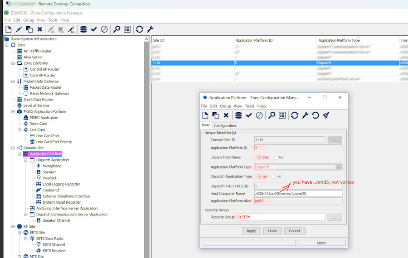The image size is (408, 258).
Task: Click the pencil icon labeled ALL
Action: pyautogui.click(x=72, y=29)
